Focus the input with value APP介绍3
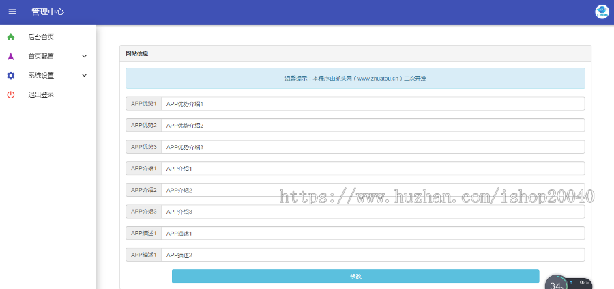The image size is (614, 289). click(x=372, y=212)
